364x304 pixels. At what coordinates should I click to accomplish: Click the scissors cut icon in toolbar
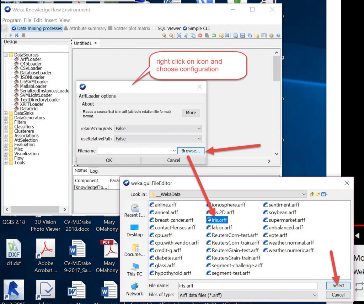(186, 35)
